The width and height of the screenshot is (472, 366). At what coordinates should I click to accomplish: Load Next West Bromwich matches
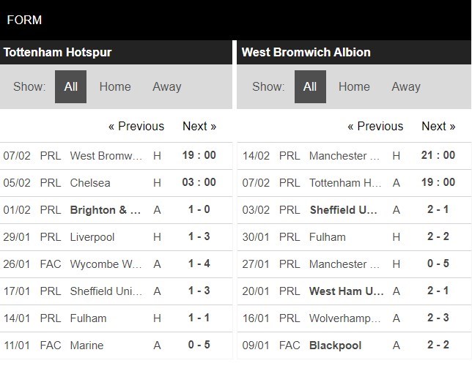click(x=438, y=126)
